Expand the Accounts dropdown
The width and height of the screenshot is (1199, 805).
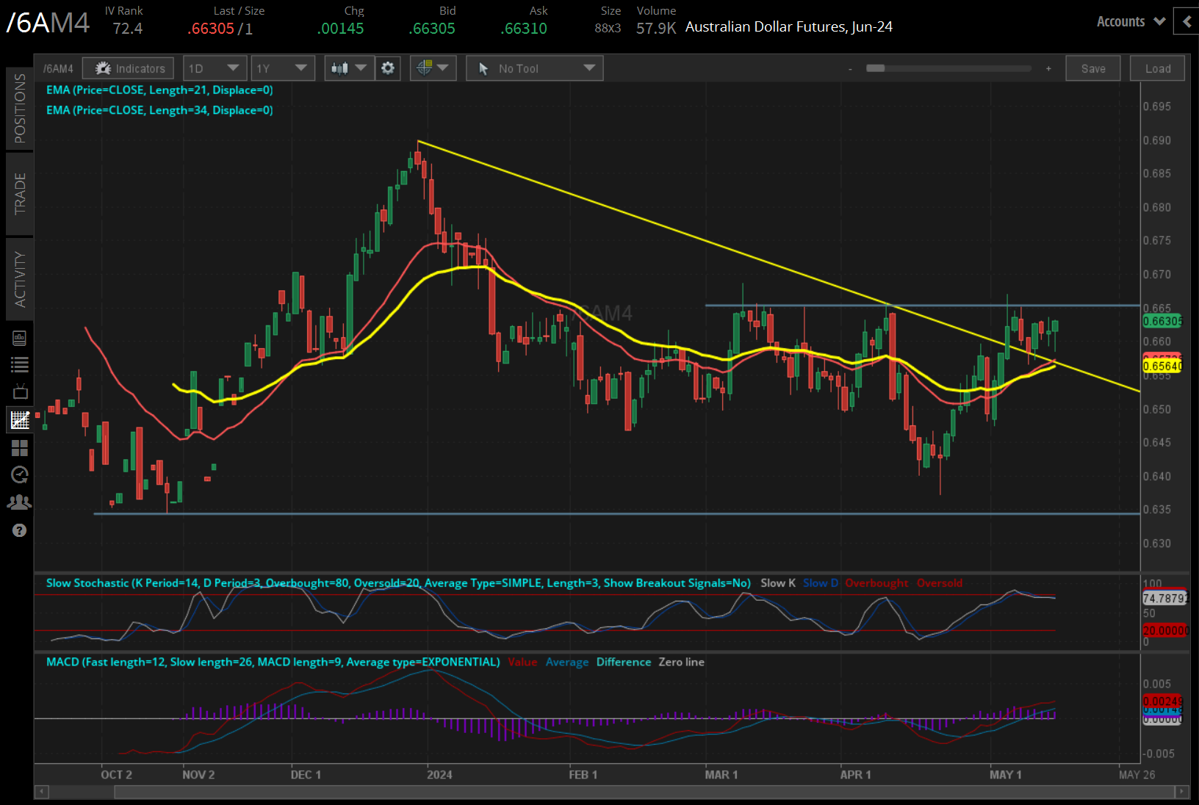tap(1131, 21)
